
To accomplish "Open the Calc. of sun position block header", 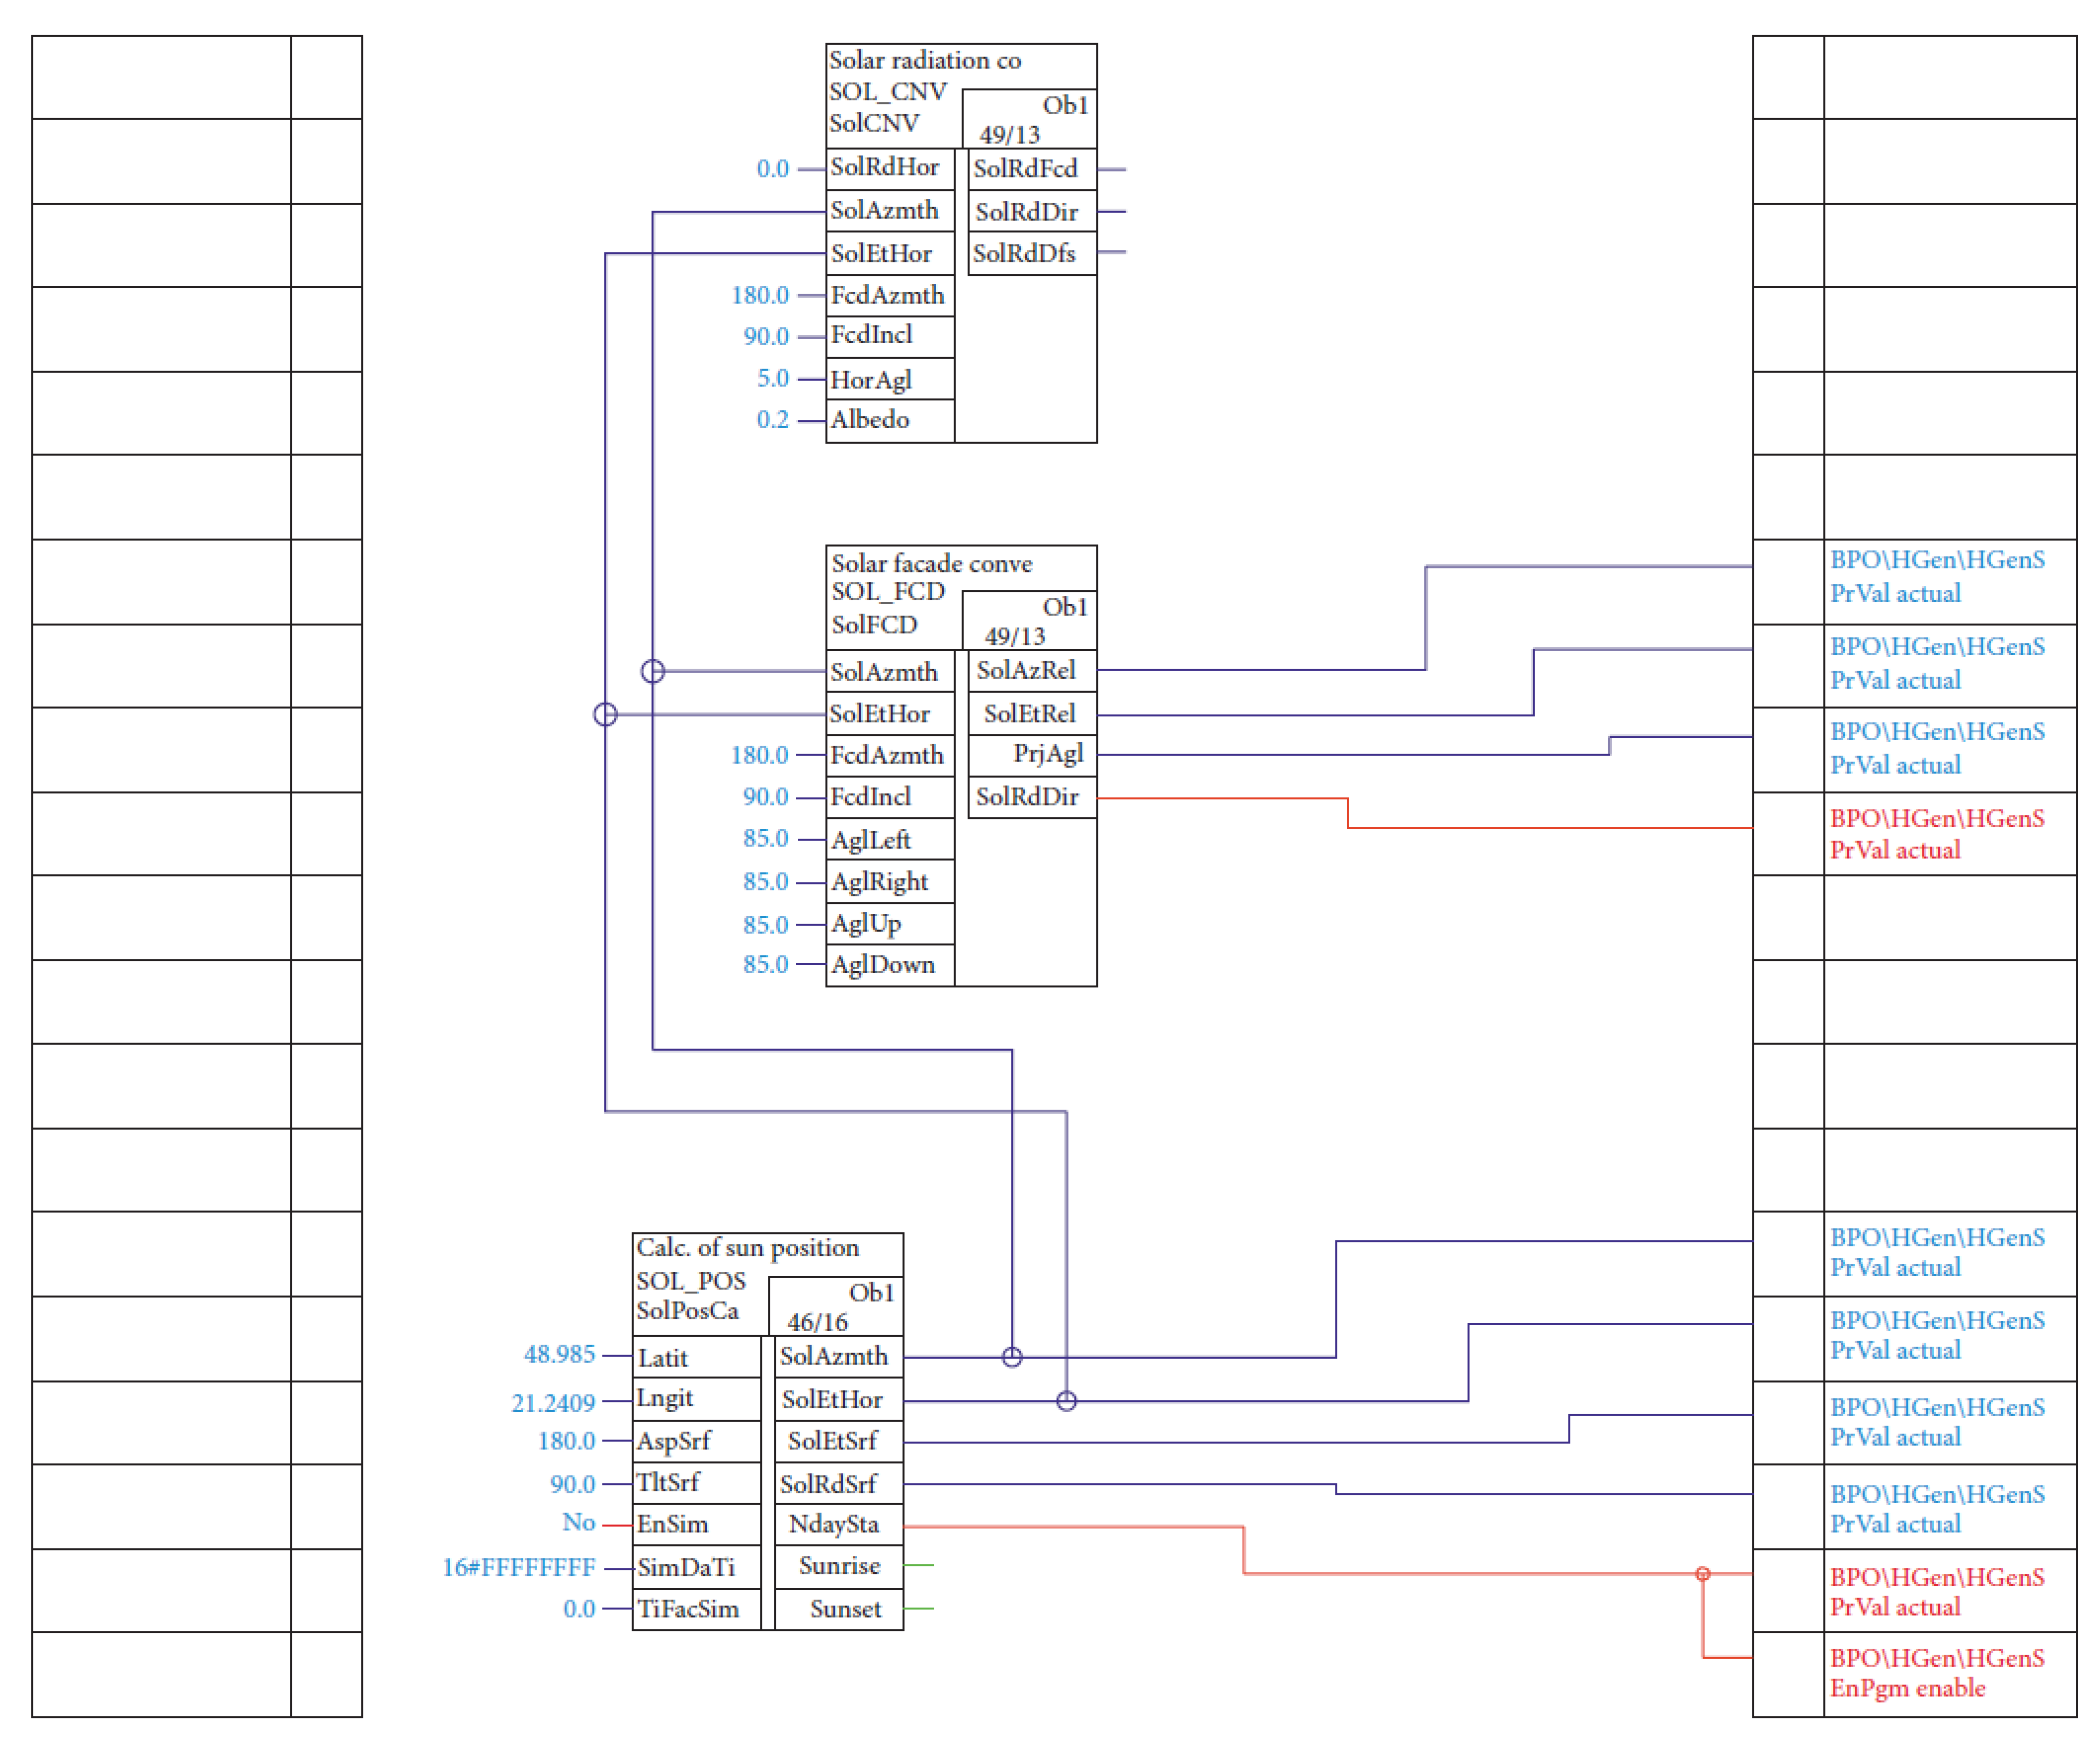I will 747,1248.
